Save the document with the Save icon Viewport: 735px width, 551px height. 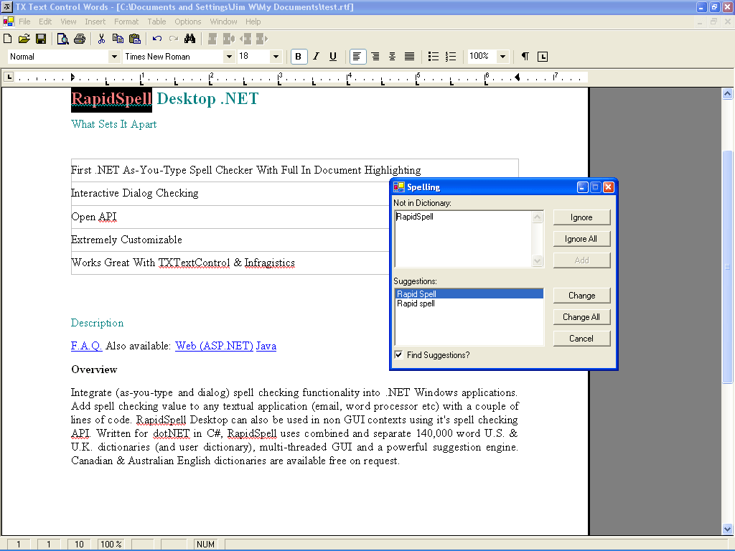pyautogui.click(x=42, y=39)
